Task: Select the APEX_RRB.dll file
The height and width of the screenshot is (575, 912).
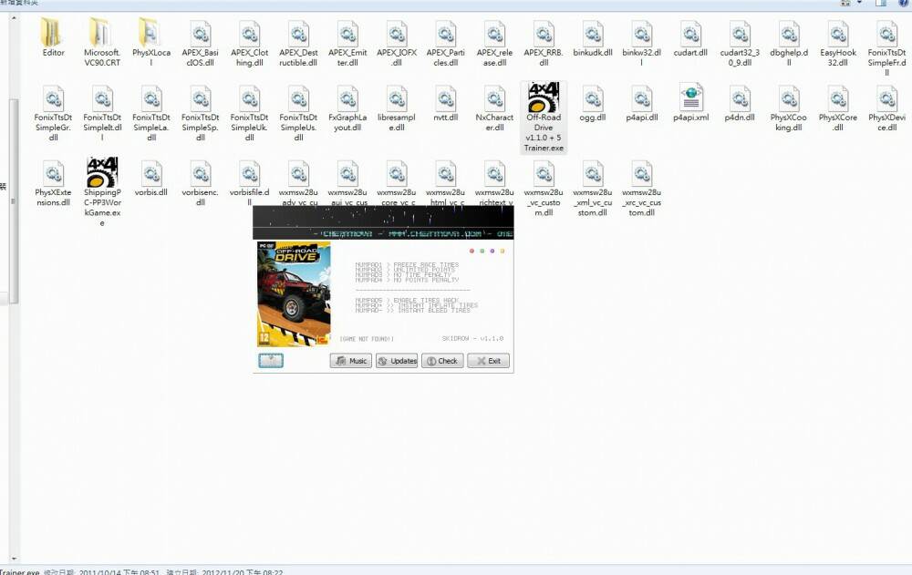Action: (544, 42)
